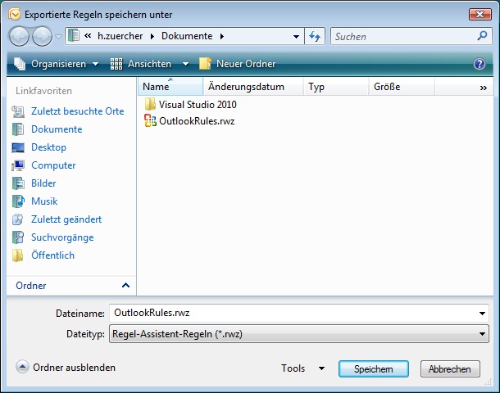Sort by Änderungsdatum column
The width and height of the screenshot is (500, 393).
point(253,86)
